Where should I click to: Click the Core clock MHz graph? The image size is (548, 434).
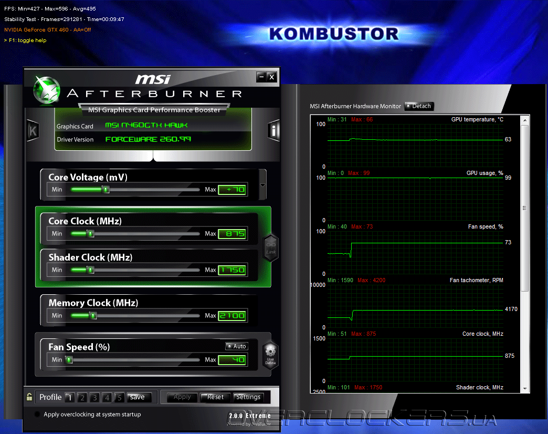(x=415, y=359)
